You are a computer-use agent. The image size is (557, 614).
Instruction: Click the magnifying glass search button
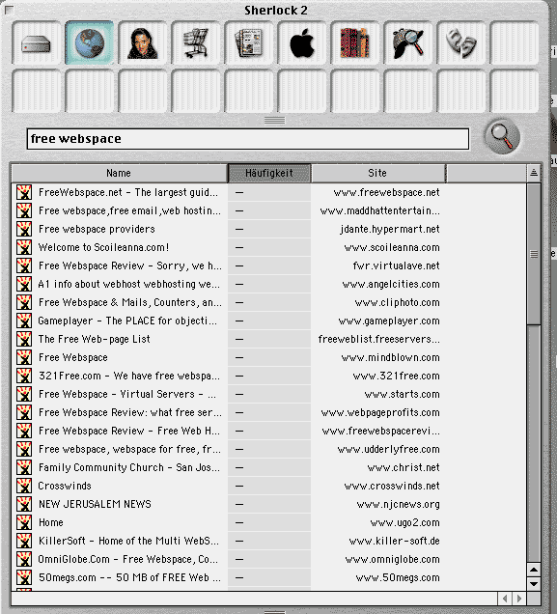click(x=502, y=136)
